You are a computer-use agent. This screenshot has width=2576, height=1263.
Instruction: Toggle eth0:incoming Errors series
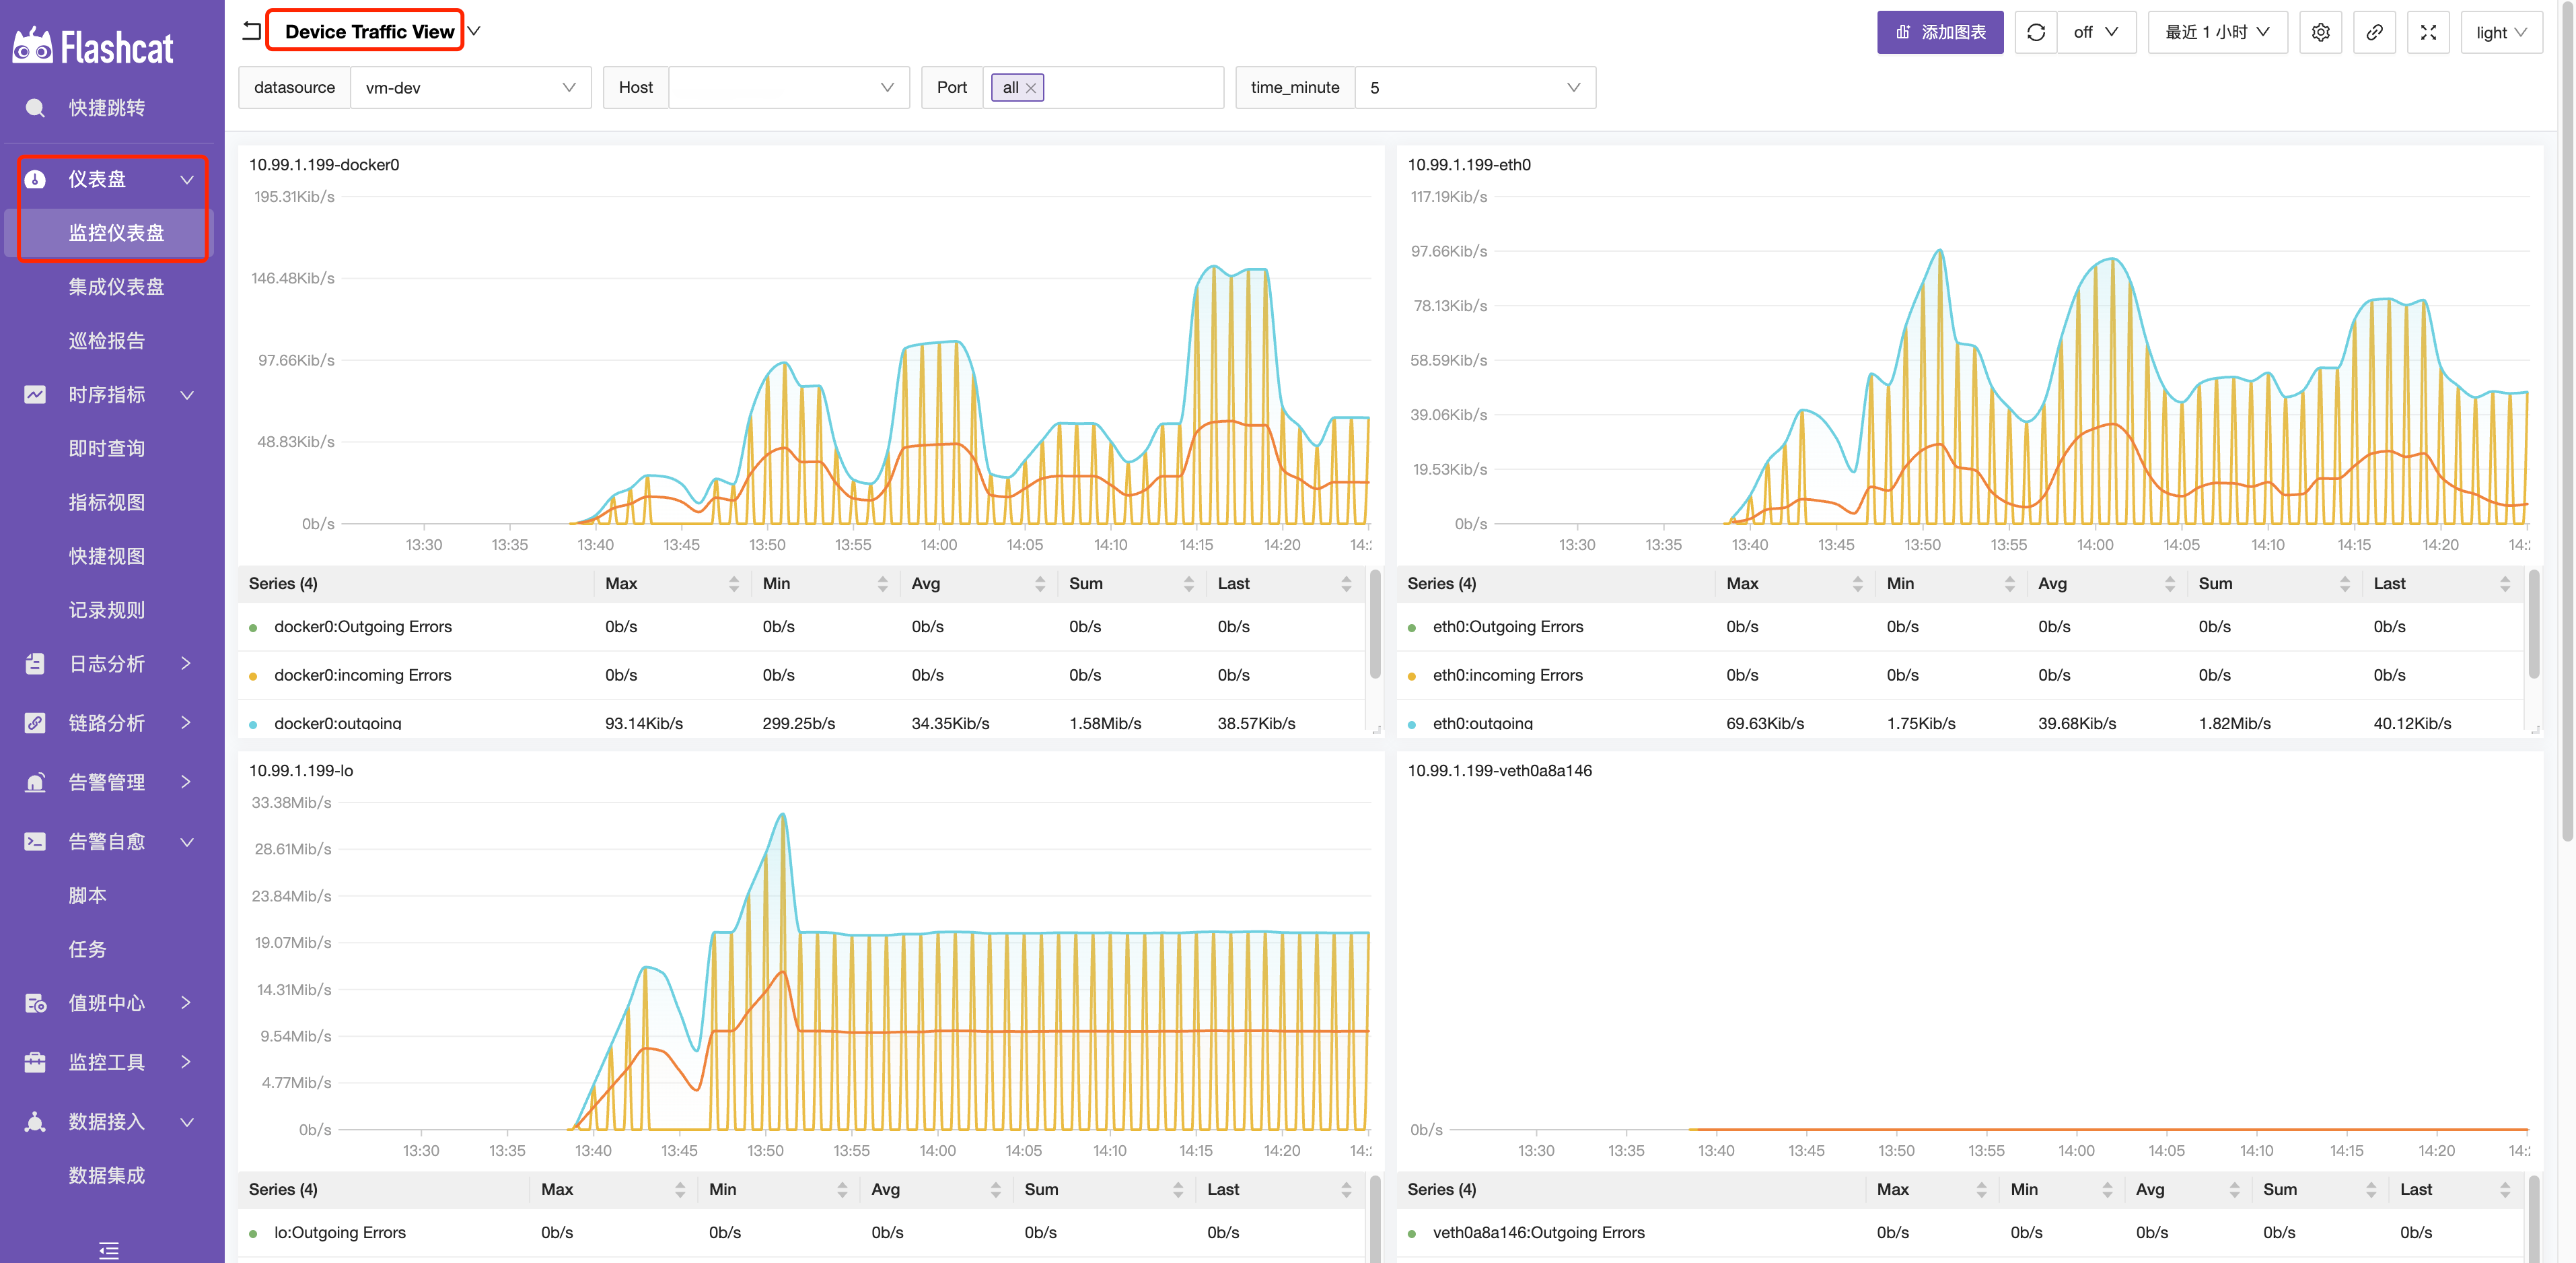click(x=1507, y=675)
